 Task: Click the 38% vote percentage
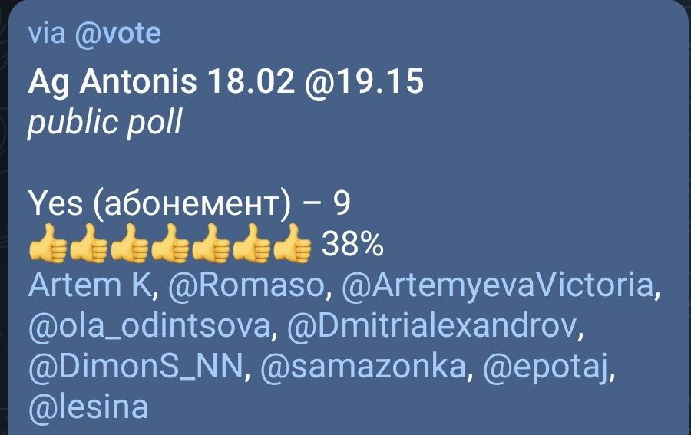pyautogui.click(x=352, y=246)
